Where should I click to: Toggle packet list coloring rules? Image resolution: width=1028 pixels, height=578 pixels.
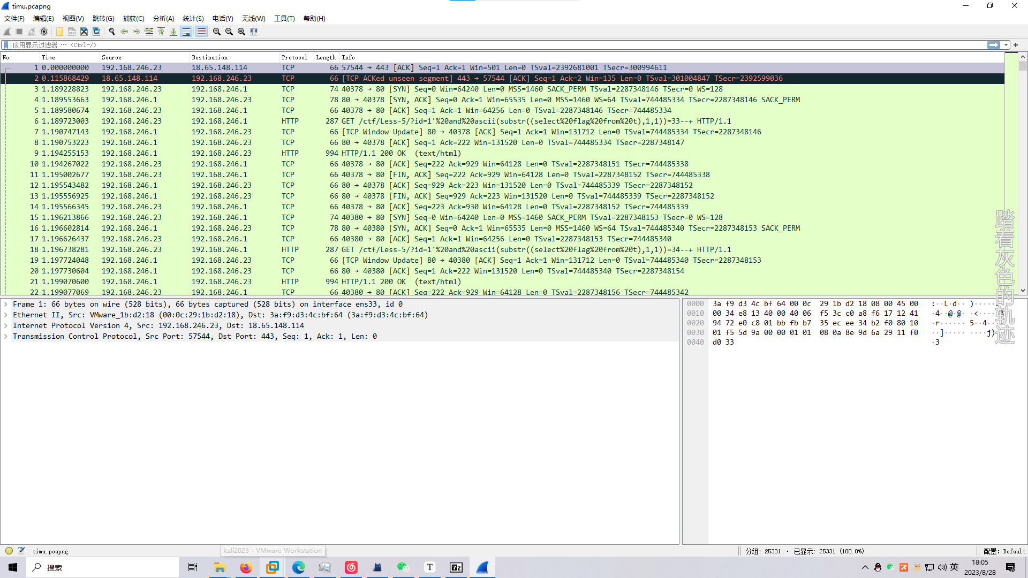click(201, 32)
